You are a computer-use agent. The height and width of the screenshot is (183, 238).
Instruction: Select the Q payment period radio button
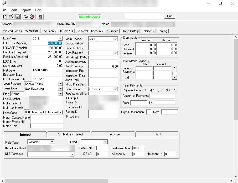[x=154, y=90]
